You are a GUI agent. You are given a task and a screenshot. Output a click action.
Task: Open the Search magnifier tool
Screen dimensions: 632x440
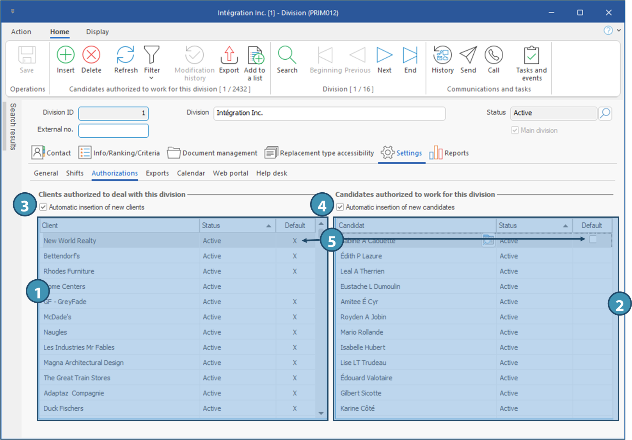point(287,55)
